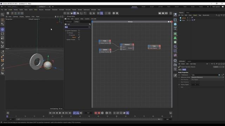Toggle the X axis lock
225x126 pixels.
[12, 13]
